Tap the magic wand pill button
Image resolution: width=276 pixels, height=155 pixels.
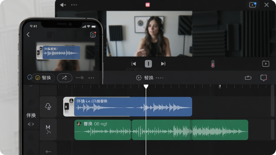pyautogui.click(x=65, y=78)
